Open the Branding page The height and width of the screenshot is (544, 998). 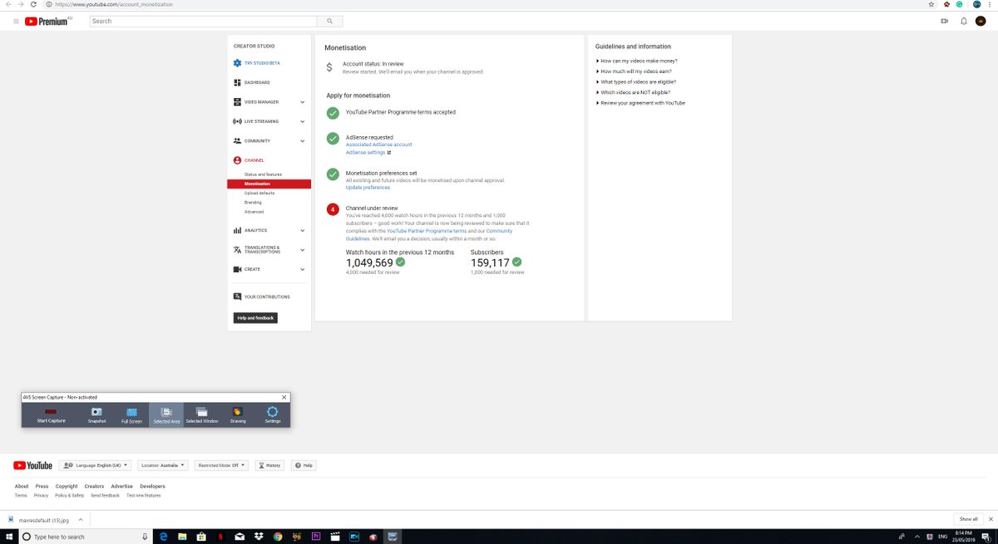[253, 202]
